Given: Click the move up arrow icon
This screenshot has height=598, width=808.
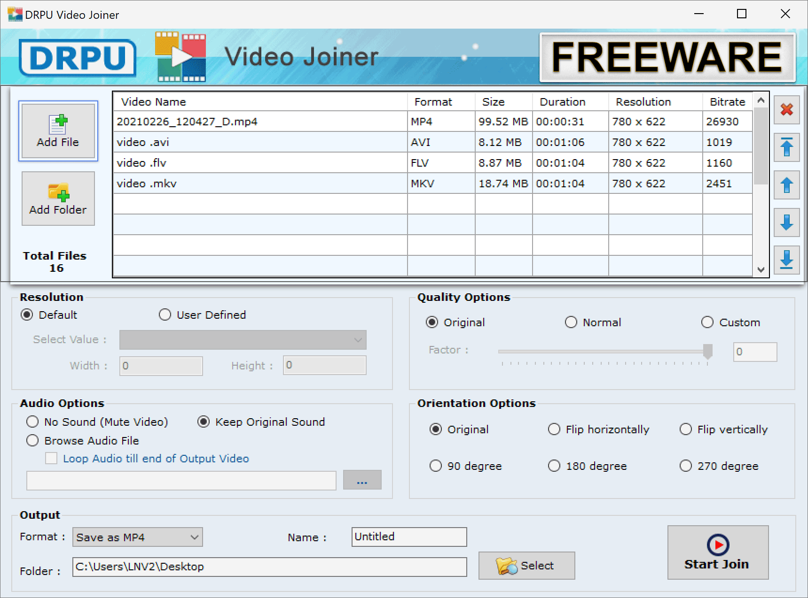Looking at the screenshot, I should (x=786, y=185).
